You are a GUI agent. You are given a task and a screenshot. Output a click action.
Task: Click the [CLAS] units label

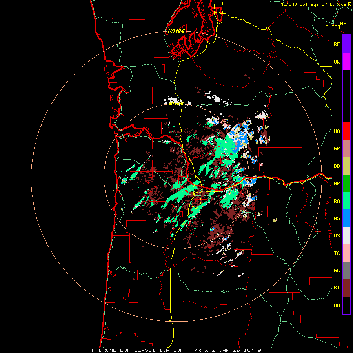331,27
